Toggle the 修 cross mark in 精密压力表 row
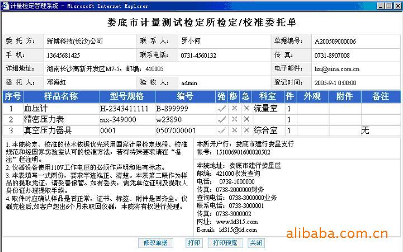This screenshot has height=252, width=403. pyautogui.click(x=234, y=119)
